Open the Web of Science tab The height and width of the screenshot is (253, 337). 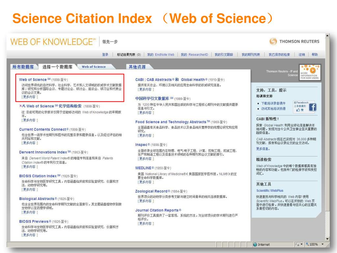94,67
